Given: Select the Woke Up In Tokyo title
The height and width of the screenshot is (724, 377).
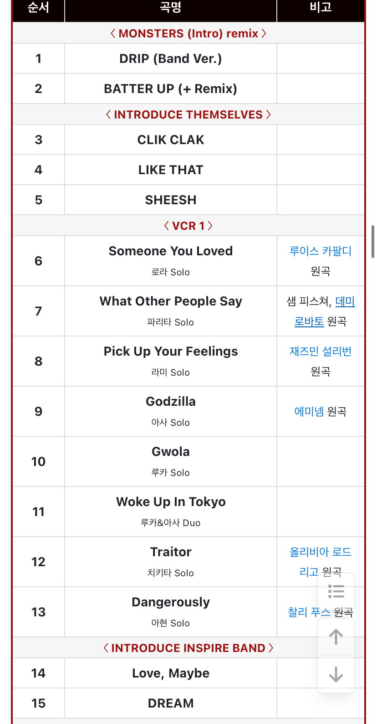Looking at the screenshot, I should 171,502.
